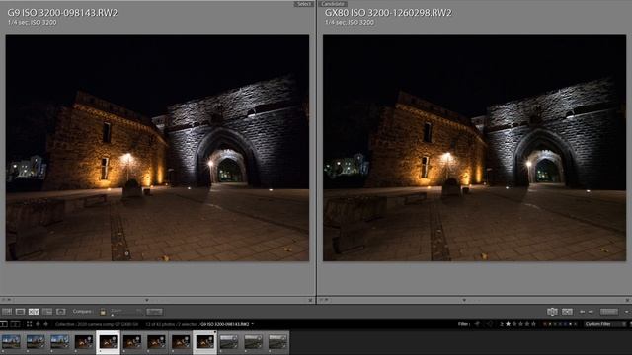Select highlighted ninth filmstrip thumbnail
The width and height of the screenshot is (632, 355).
204,342
